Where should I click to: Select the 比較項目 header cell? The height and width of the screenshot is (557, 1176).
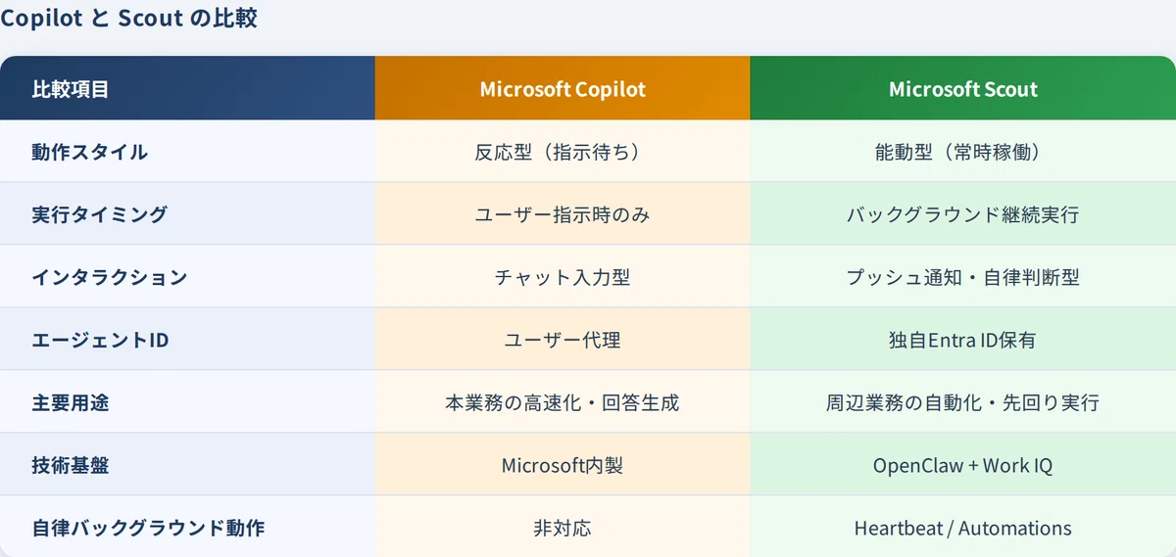coord(187,88)
